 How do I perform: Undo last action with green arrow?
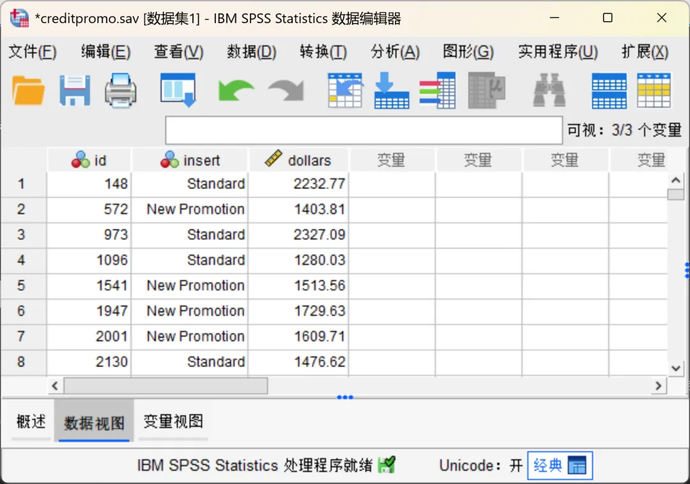pos(236,91)
